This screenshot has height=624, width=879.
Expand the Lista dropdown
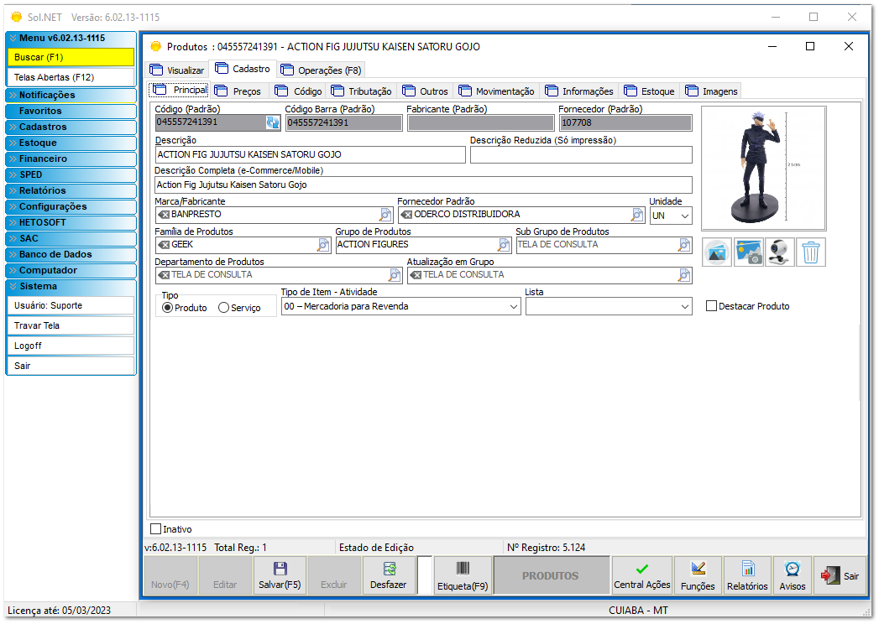coord(683,306)
